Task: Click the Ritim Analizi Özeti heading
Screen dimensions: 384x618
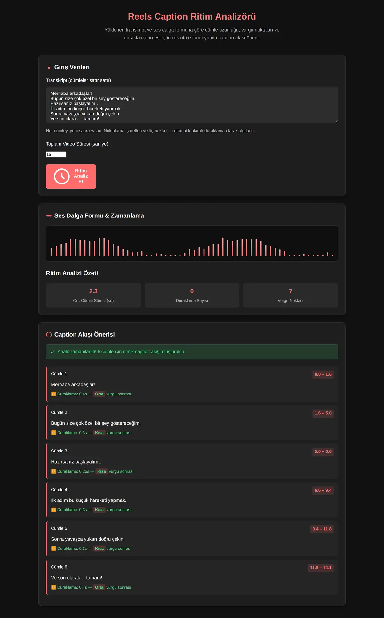Action: (72, 273)
